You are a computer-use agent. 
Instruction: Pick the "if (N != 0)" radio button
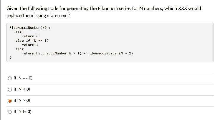(10, 112)
